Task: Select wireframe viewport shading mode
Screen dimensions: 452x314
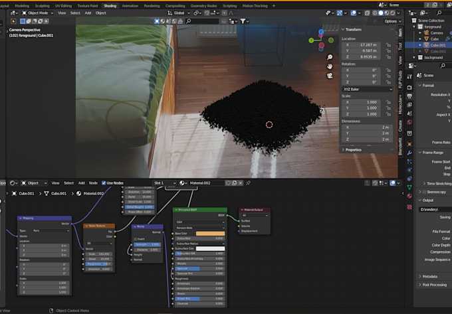Action: (375, 13)
